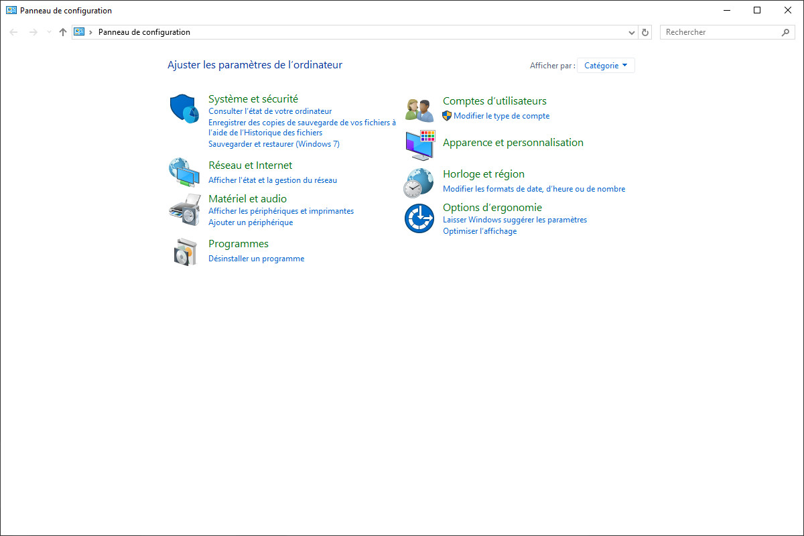Open Matériel et audio category
Viewport: 804px width, 536px height.
click(248, 199)
